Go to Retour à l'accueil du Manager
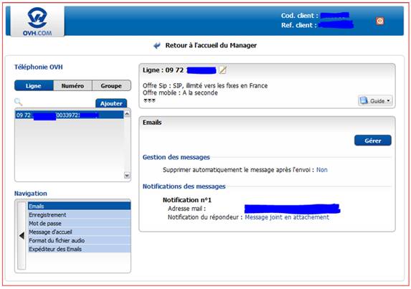 (x=211, y=45)
